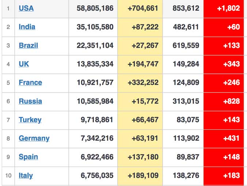The width and height of the screenshot is (247, 186).
Task: Open the Turkey country link
Action: tap(30, 120)
